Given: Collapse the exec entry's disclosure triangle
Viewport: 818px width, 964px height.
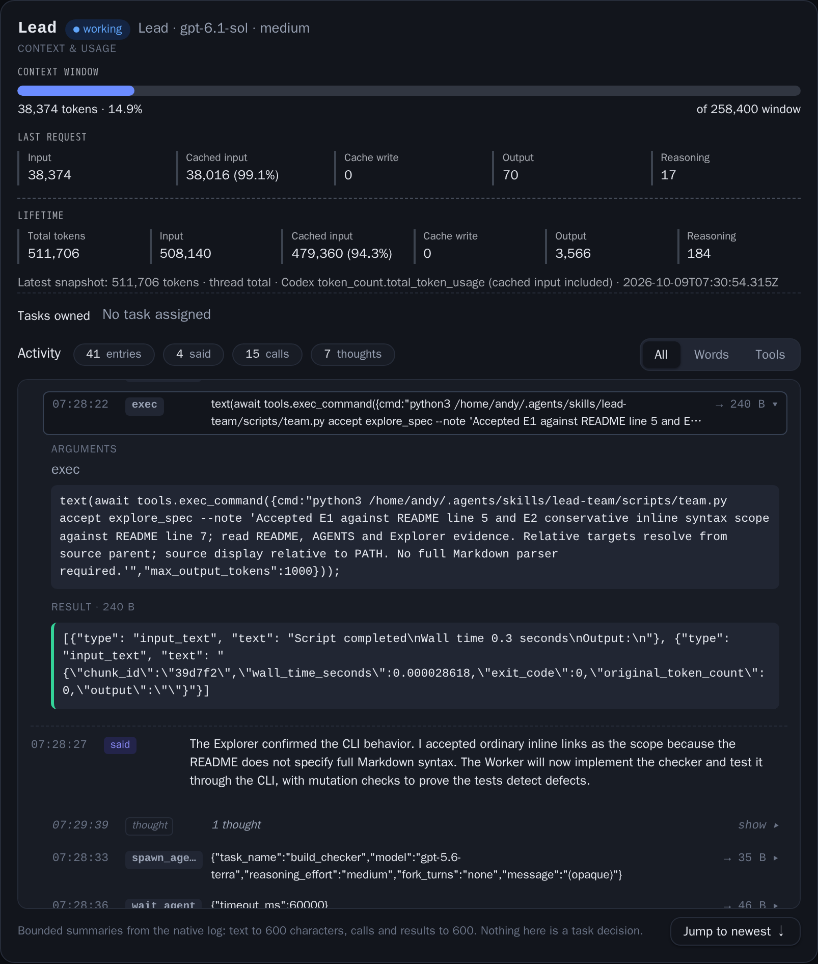Looking at the screenshot, I should coord(775,404).
